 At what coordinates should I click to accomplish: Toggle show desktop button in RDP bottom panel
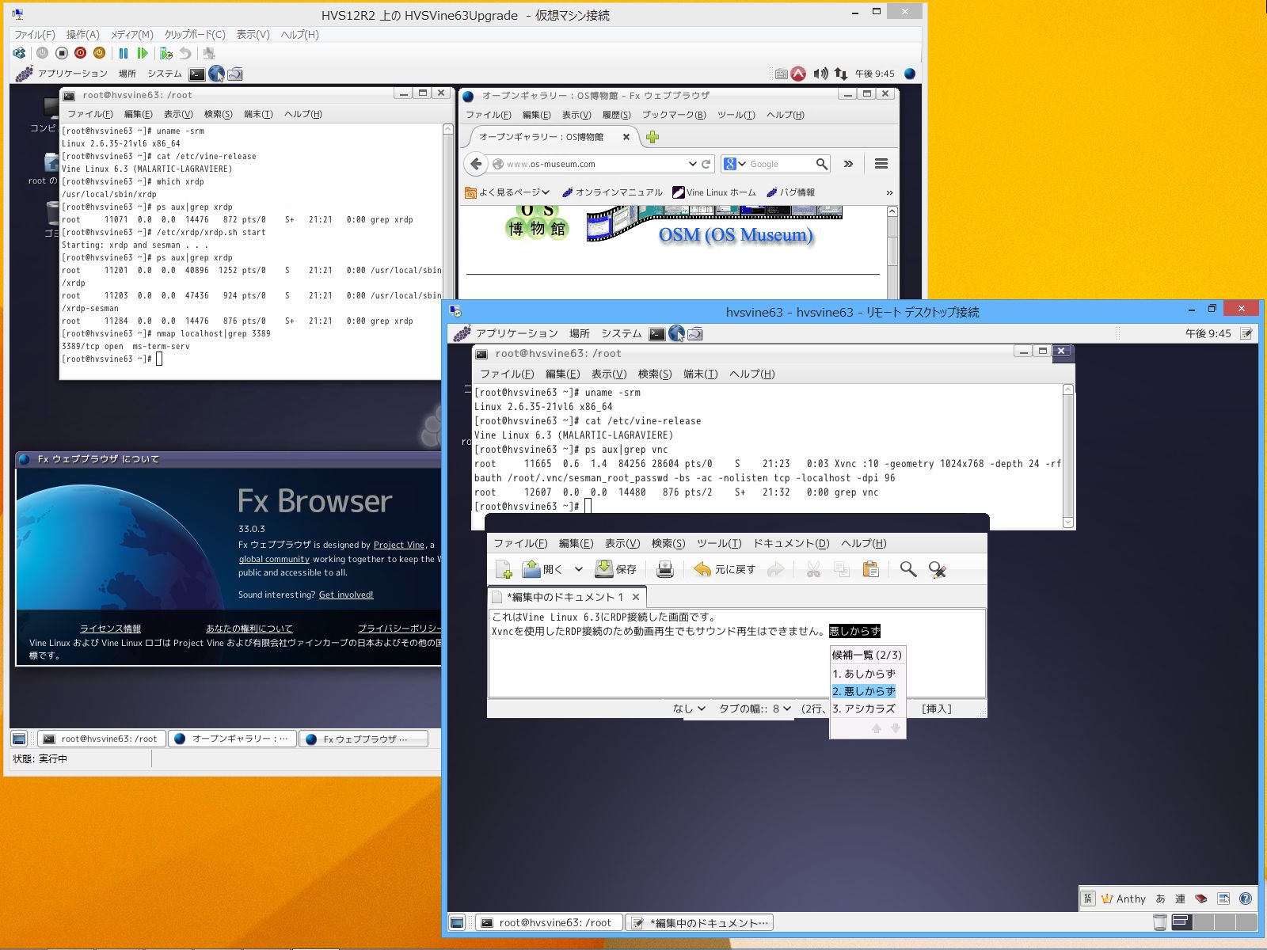(457, 922)
